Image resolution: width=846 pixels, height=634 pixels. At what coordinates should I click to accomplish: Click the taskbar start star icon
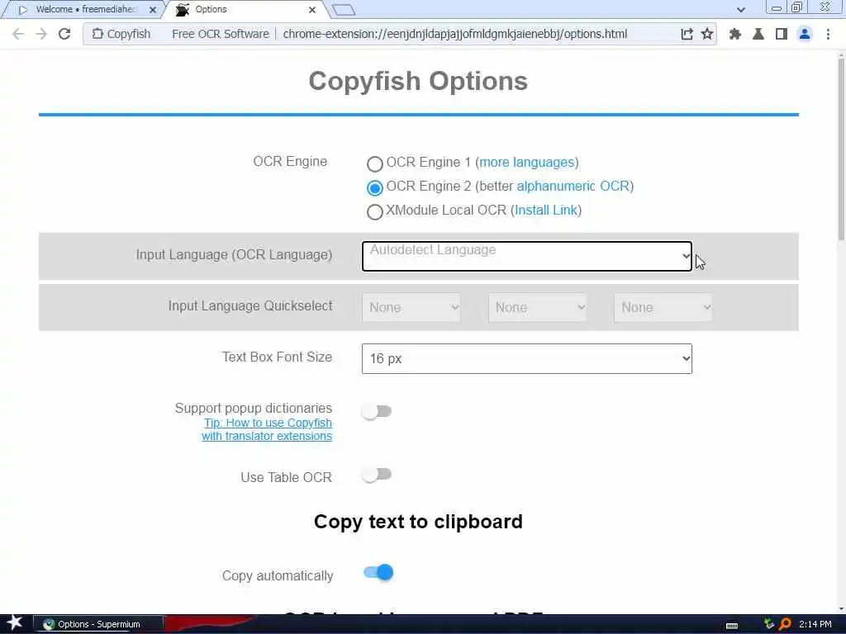tap(15, 622)
